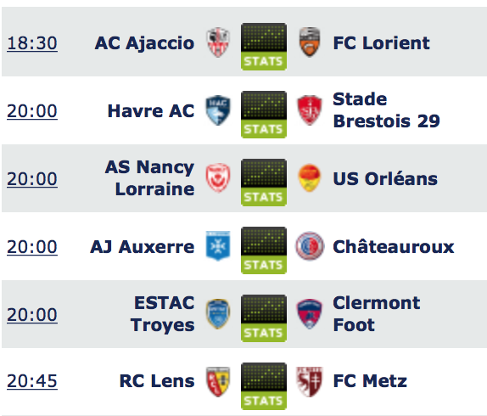
Task: Open STATS for Havre AC vs Brest
Action: tap(264, 115)
